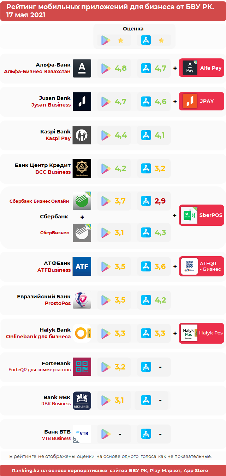The width and height of the screenshot is (226, 476).
Task: Open the ATFQR - Бизнес button
Action: (x=202, y=266)
